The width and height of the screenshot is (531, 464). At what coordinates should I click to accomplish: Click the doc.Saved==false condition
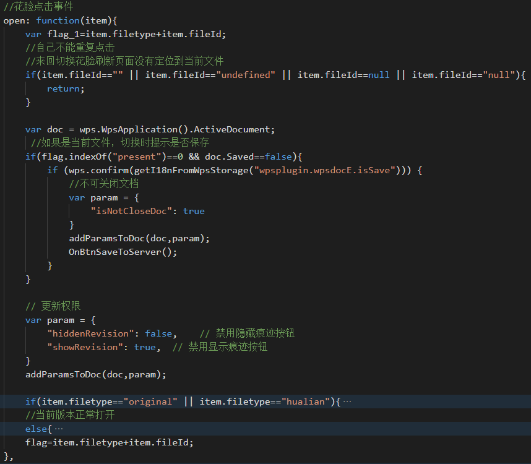(248, 157)
